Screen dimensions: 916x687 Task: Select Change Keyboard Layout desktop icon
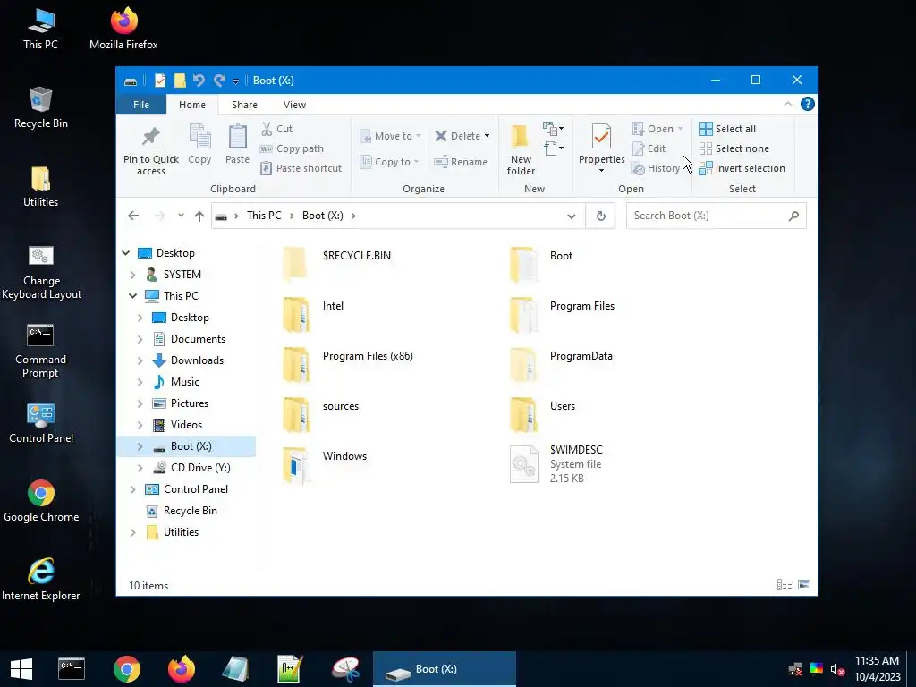point(41,272)
